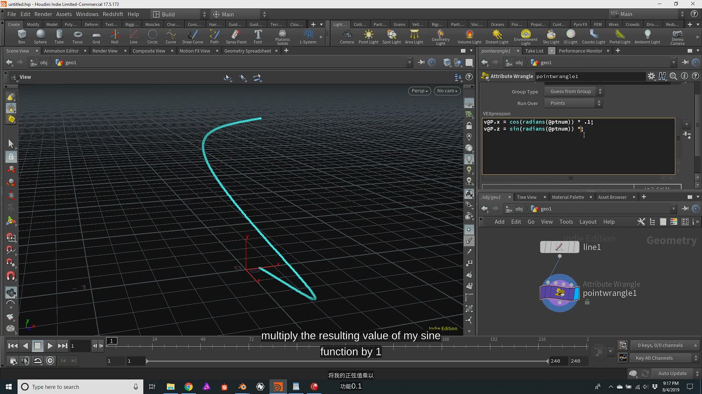Viewport: 702px width, 394px height.
Task: Click the VEXpression code editor
Action: (578, 146)
